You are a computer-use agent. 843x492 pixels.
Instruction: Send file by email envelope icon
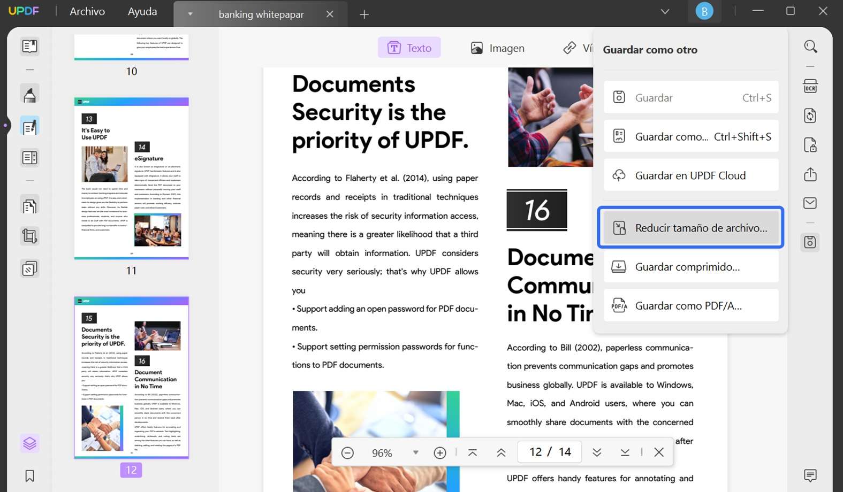coord(810,203)
